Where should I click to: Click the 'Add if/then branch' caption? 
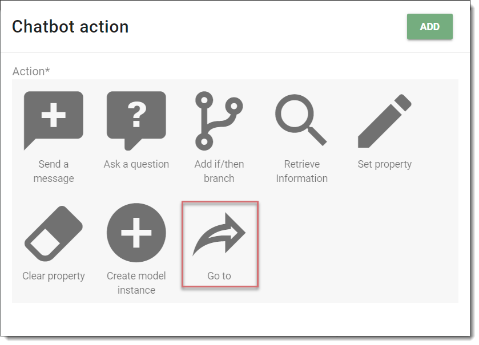point(219,171)
